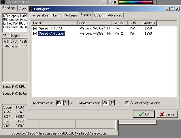This screenshot has width=181, height=138.
Task: Click Winbond W83627THF in the Pwm1 row
Action: tap(95, 28)
